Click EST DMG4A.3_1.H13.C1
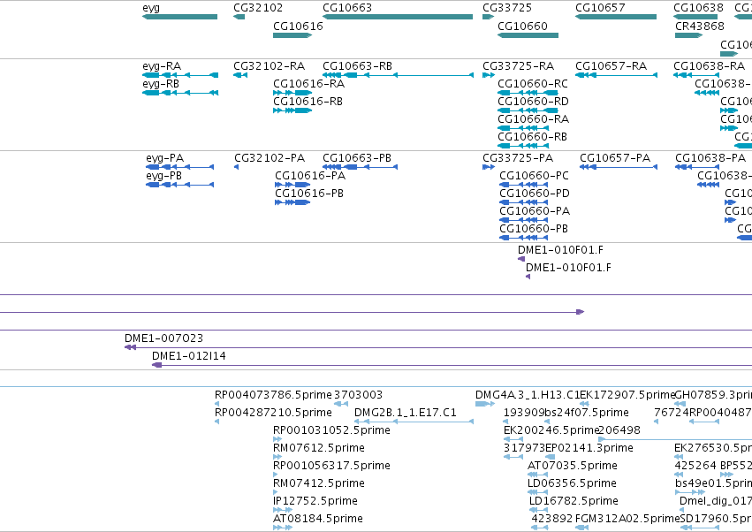The image size is (752, 532). 528,395
